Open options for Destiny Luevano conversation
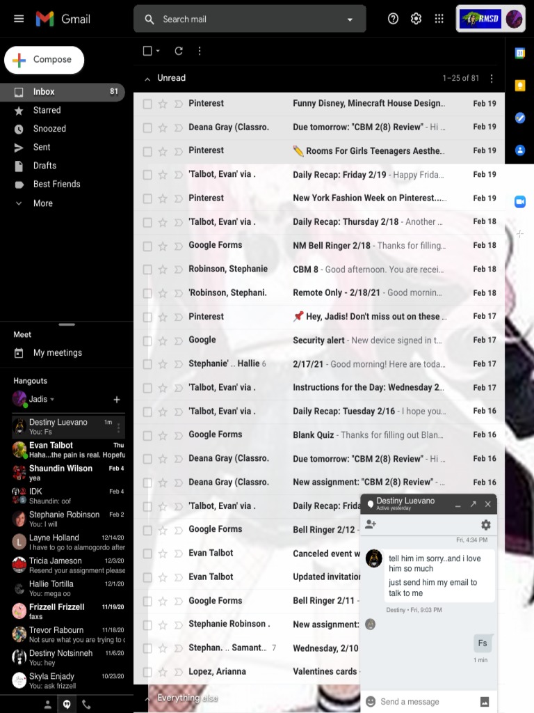534x713 pixels. [118, 428]
